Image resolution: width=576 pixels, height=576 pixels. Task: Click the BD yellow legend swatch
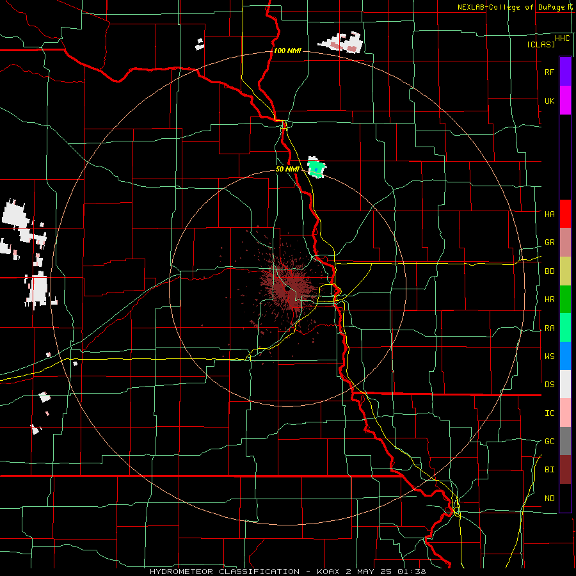click(x=565, y=271)
